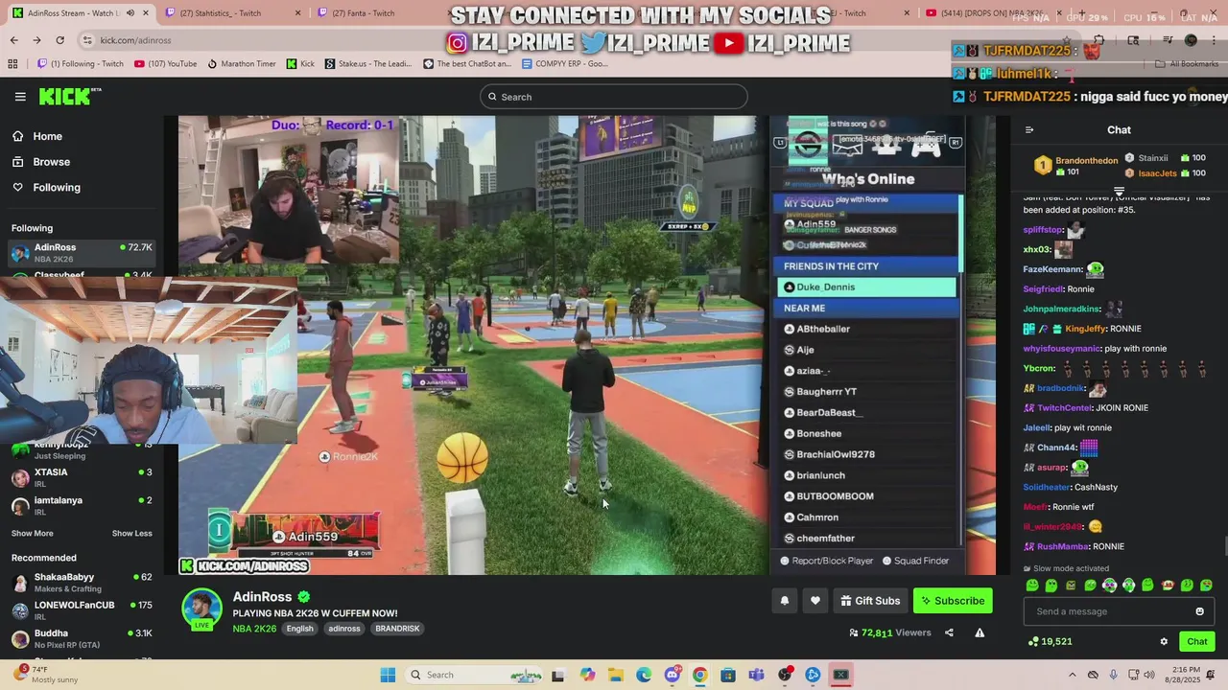This screenshot has width=1228, height=690.
Task: Reload the page
Action: tap(59, 40)
